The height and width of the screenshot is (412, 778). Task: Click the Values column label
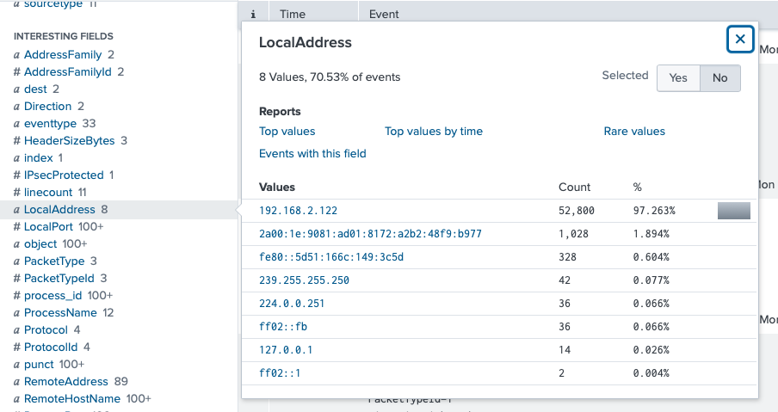click(x=277, y=188)
